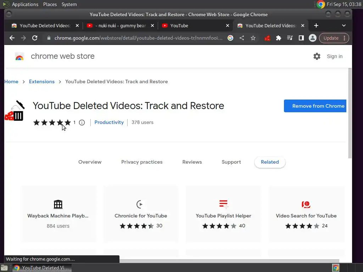Close the nuki nuki gummy bear tab

click(152, 25)
